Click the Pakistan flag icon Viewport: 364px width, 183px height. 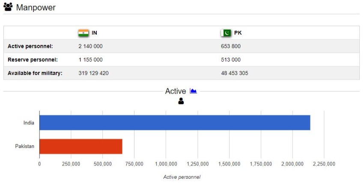click(x=226, y=33)
